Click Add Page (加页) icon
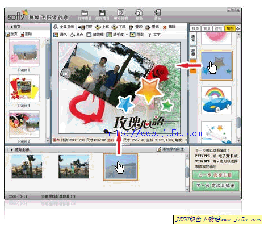 pyautogui.click(x=11, y=34)
